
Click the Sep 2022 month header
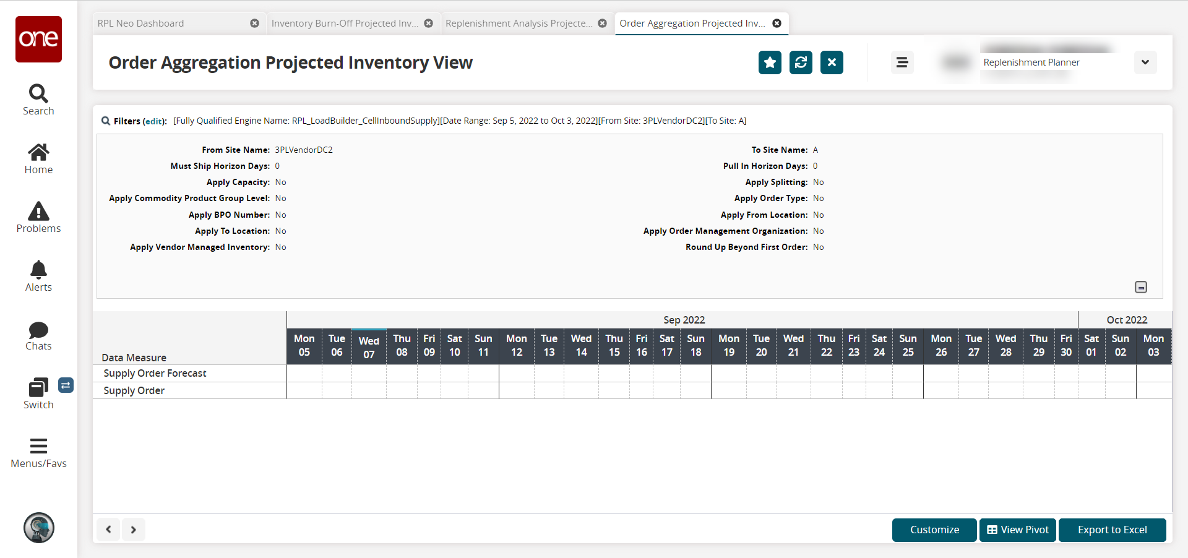[x=684, y=320]
